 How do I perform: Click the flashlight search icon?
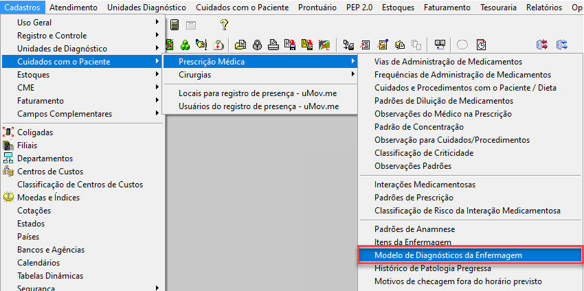click(201, 45)
